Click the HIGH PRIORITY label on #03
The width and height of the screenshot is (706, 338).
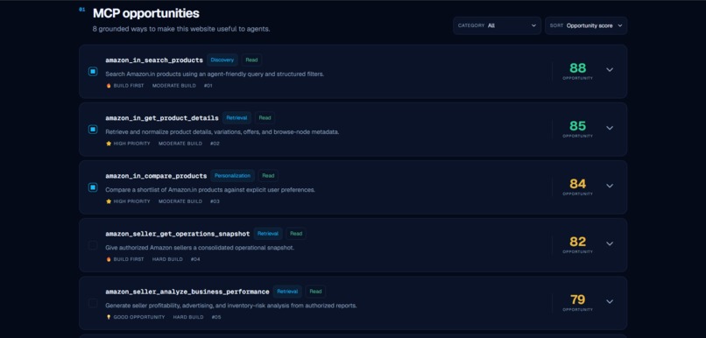point(131,201)
